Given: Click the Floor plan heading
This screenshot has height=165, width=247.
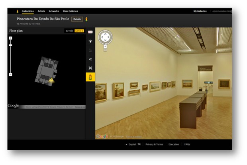Looking at the screenshot, I should click(16, 31).
